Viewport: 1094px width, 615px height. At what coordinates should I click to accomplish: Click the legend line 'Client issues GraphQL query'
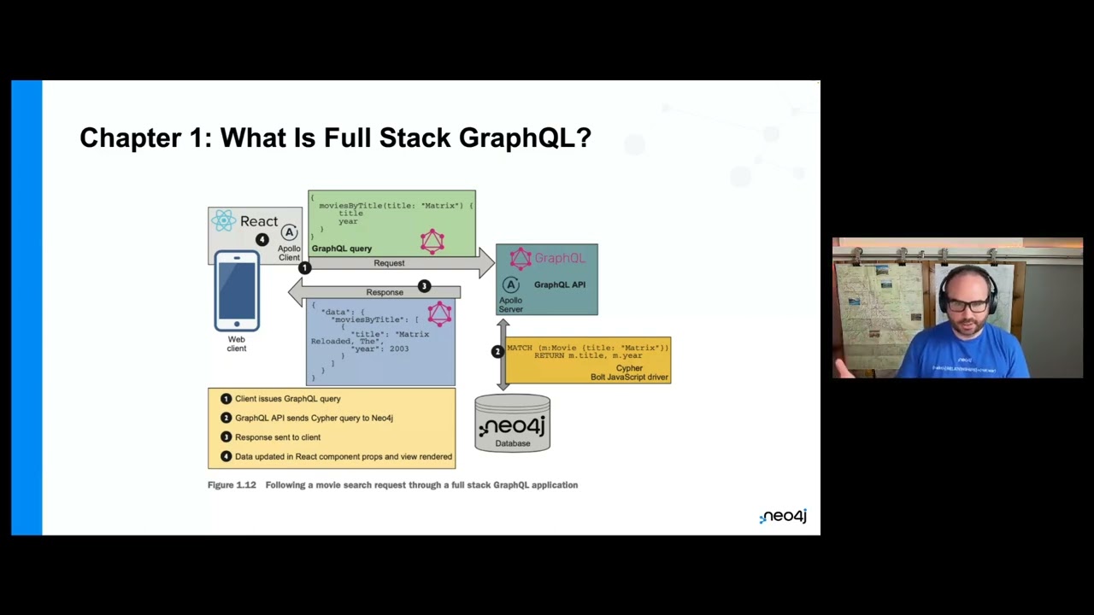coord(288,399)
